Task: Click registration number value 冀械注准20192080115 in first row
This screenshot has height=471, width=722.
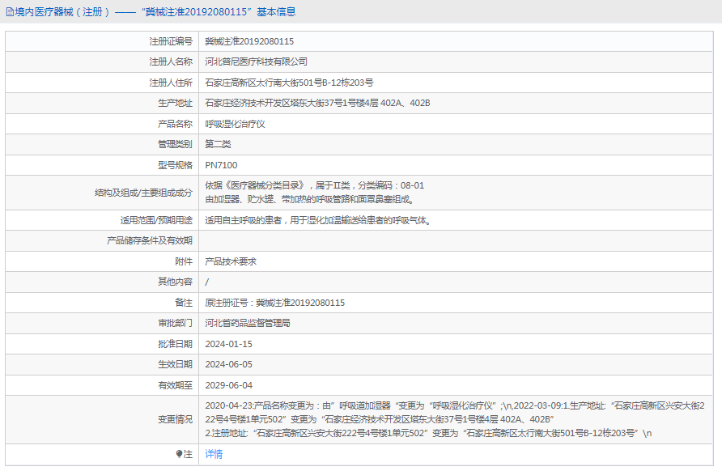Action: click(x=249, y=41)
